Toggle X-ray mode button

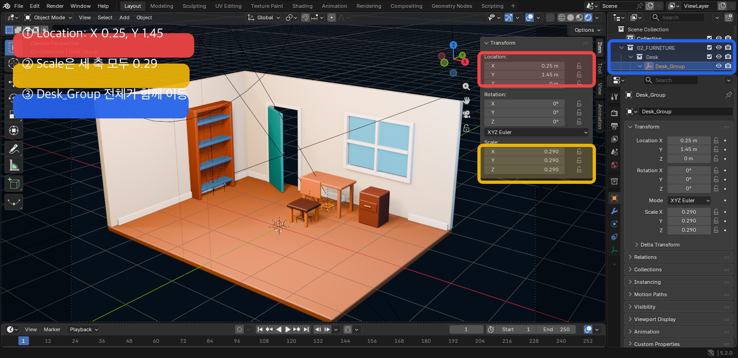550,18
